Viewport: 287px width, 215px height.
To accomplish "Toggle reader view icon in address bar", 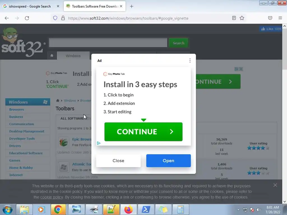I will tap(234, 18).
